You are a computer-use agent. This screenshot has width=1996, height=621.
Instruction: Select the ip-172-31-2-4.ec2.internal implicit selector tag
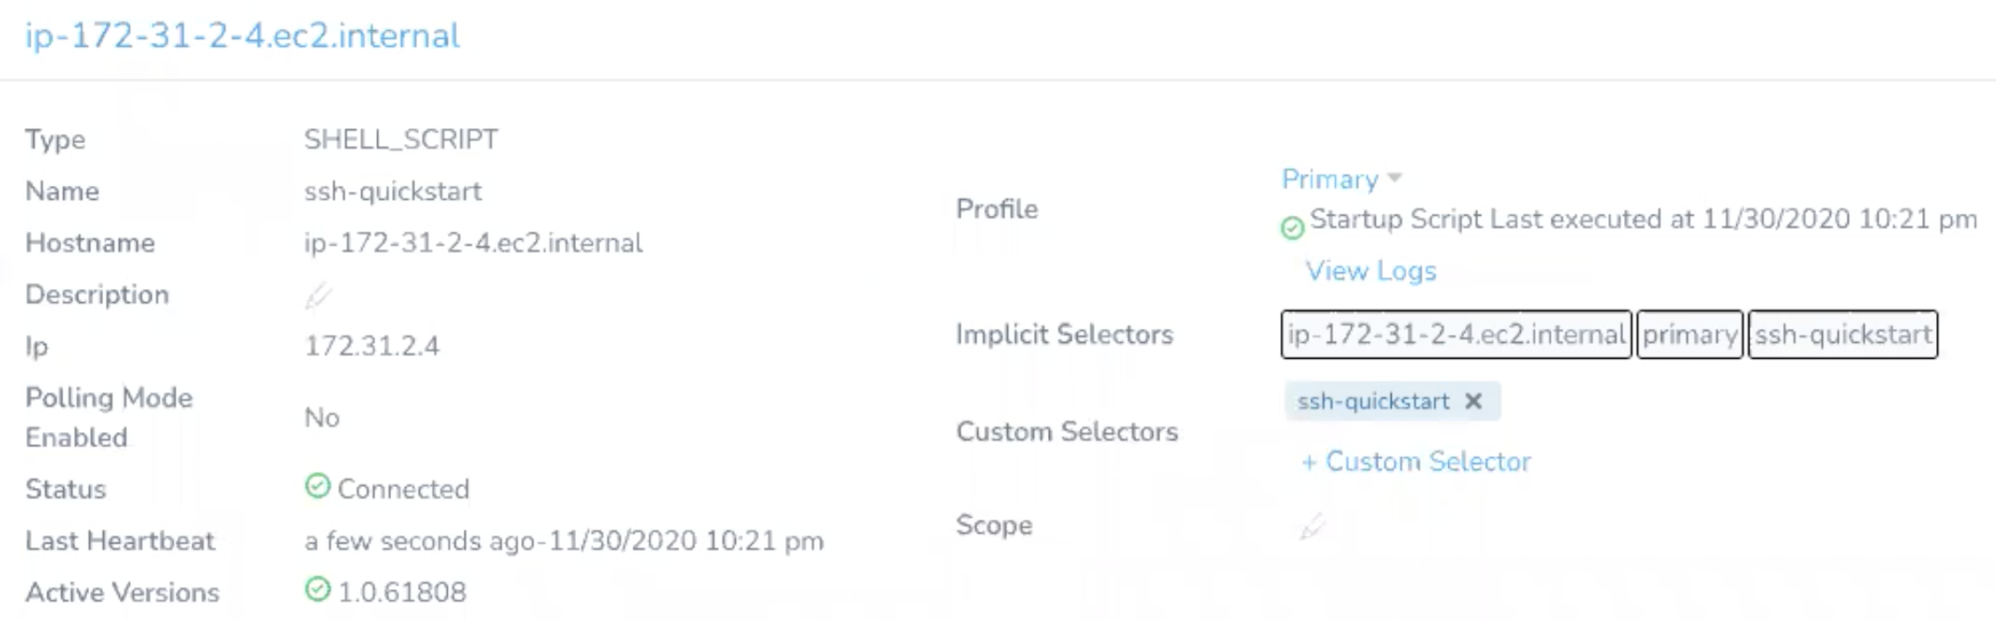coord(1456,335)
